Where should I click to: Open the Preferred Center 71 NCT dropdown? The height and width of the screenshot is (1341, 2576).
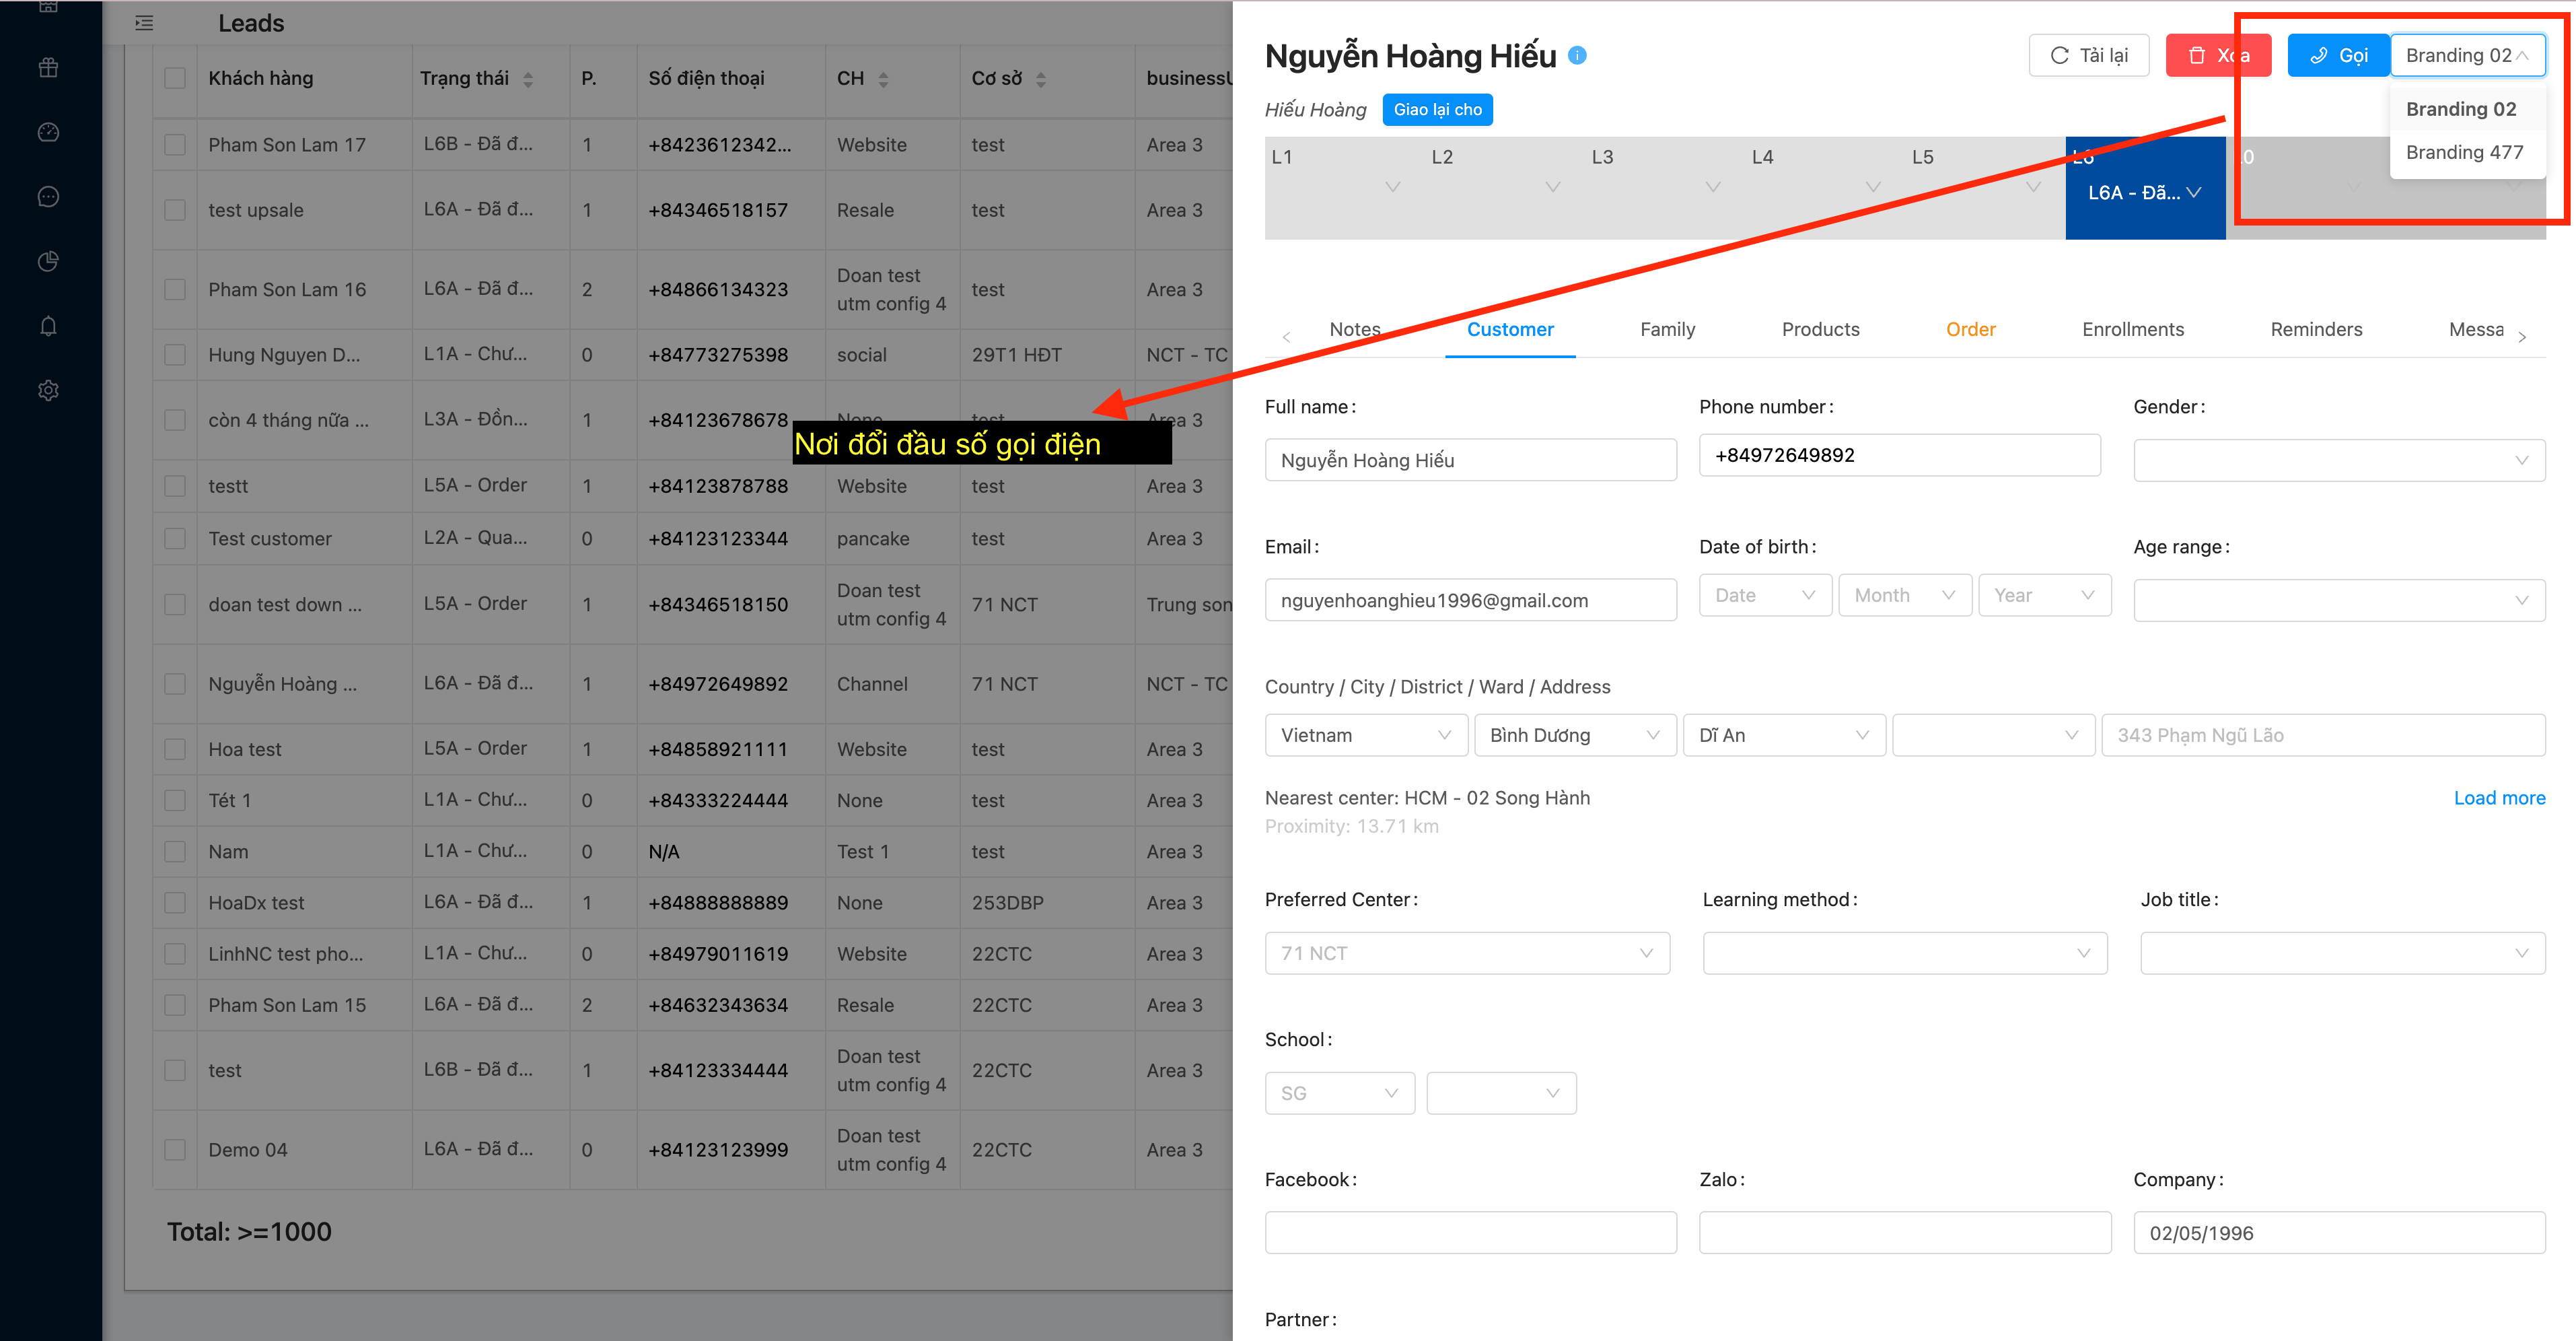click(1466, 954)
